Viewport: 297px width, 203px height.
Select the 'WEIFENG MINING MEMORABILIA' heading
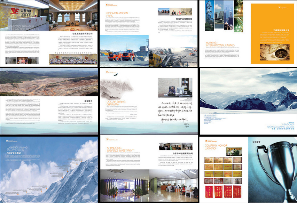point(17,149)
